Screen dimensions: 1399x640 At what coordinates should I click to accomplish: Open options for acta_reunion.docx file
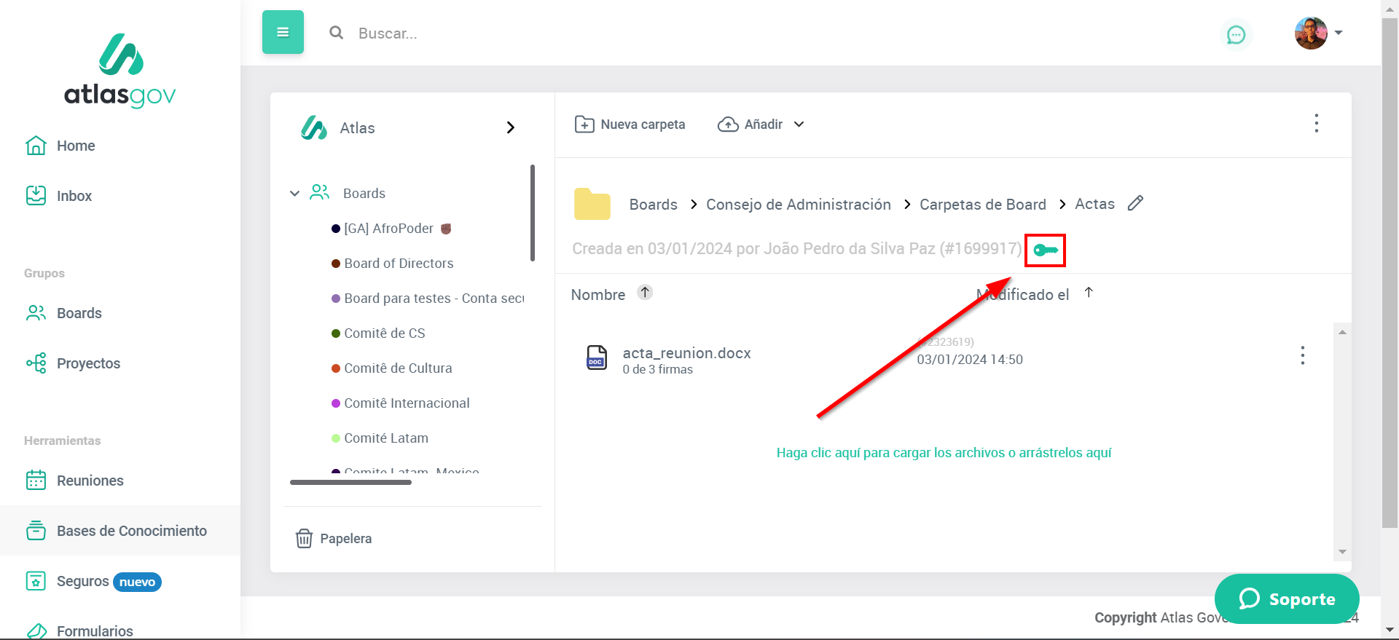coord(1302,356)
